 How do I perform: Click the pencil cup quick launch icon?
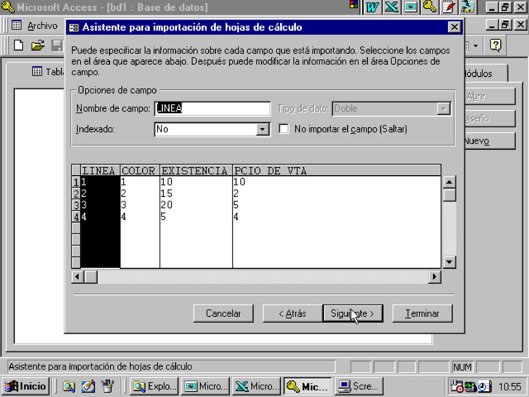[x=107, y=386]
